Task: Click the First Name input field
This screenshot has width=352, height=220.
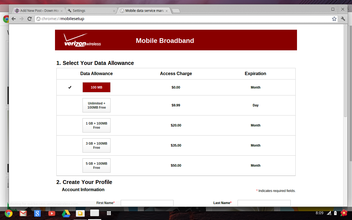Action: click(x=147, y=203)
